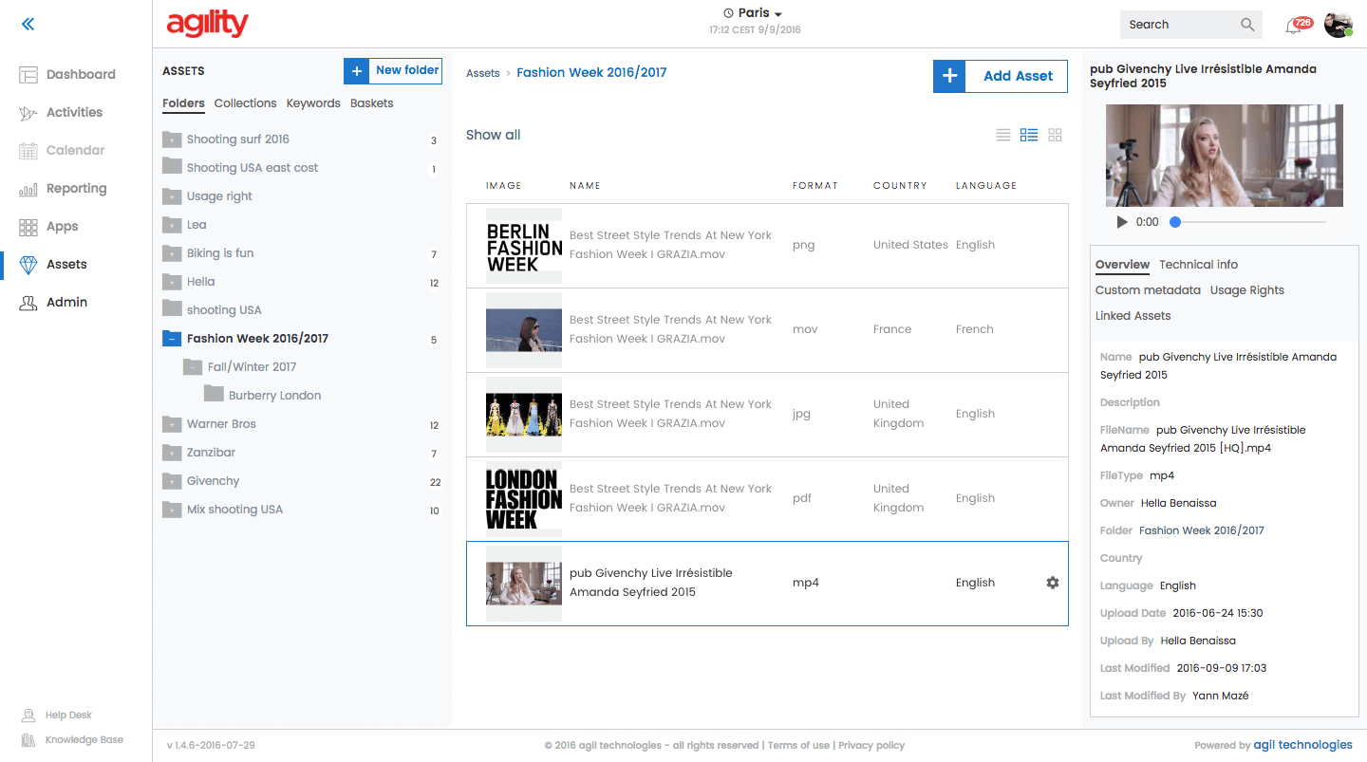Screen dimensions: 1367x762
Task: Collapse the sidebar with double-chevron icon
Action: click(x=28, y=25)
